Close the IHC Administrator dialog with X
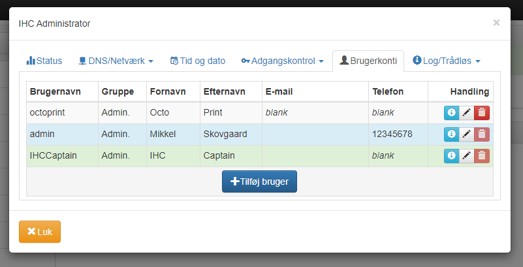 tap(496, 23)
